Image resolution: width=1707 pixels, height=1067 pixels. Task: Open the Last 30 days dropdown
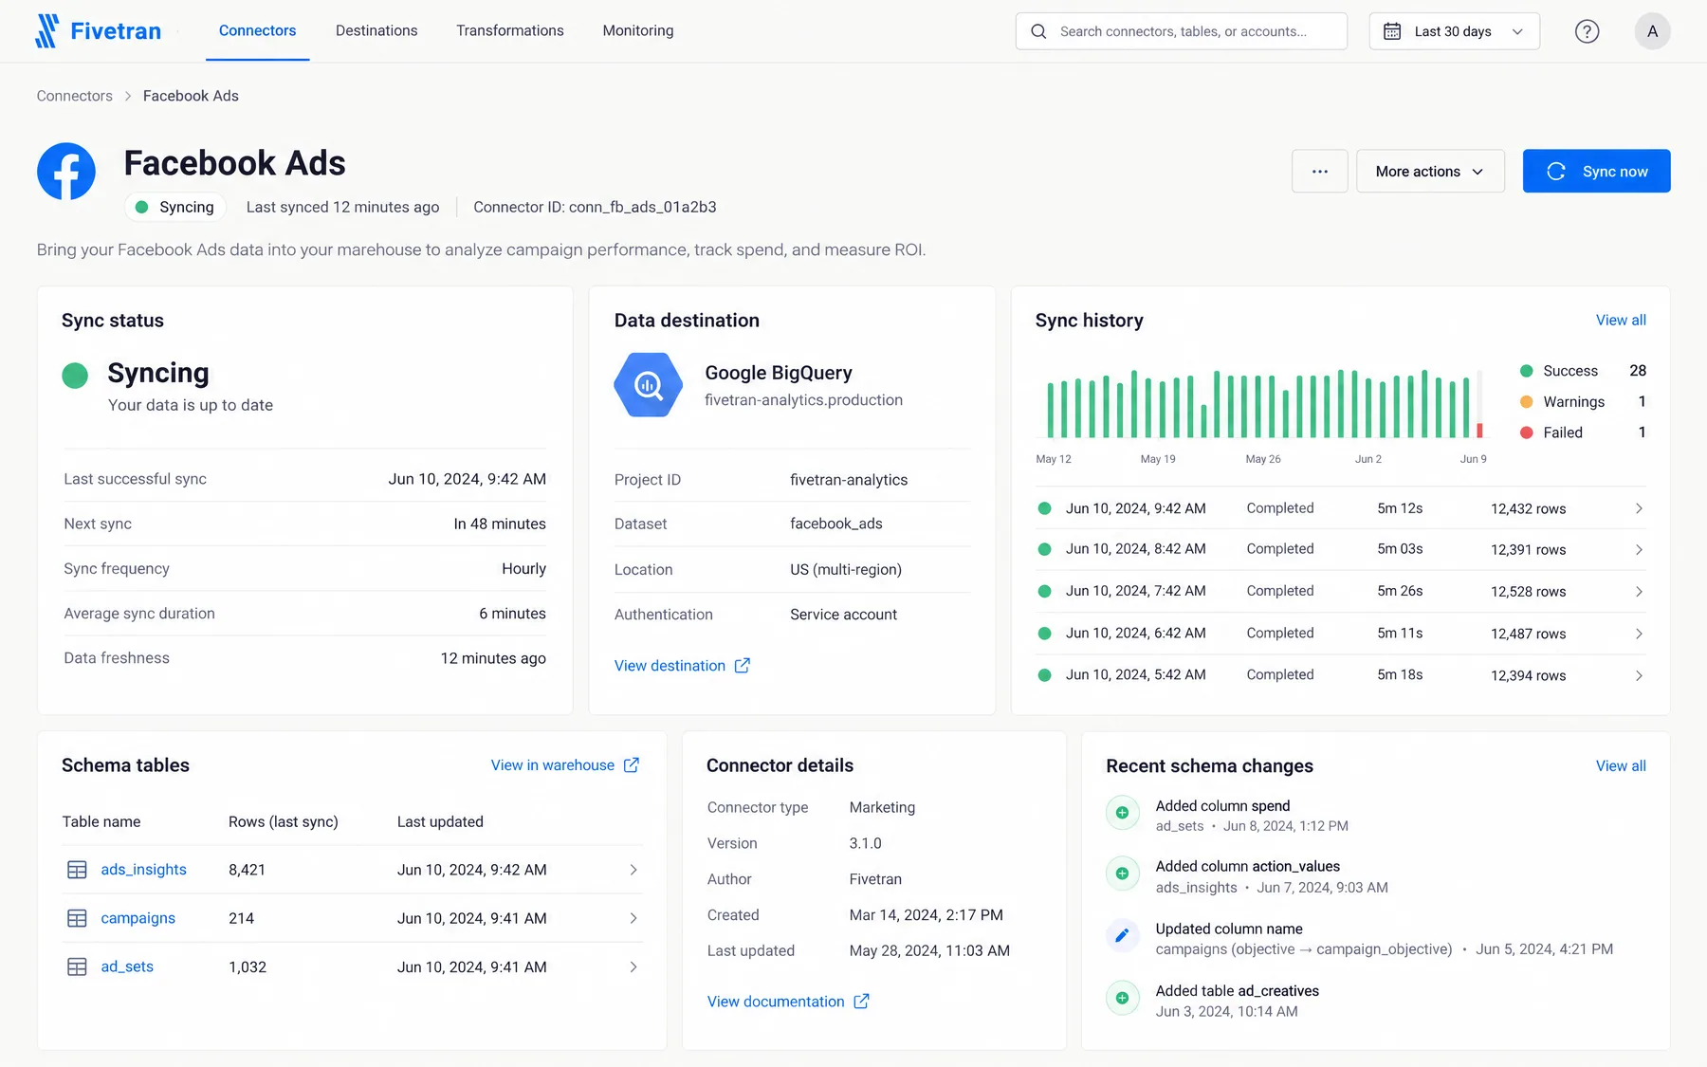pos(1454,31)
